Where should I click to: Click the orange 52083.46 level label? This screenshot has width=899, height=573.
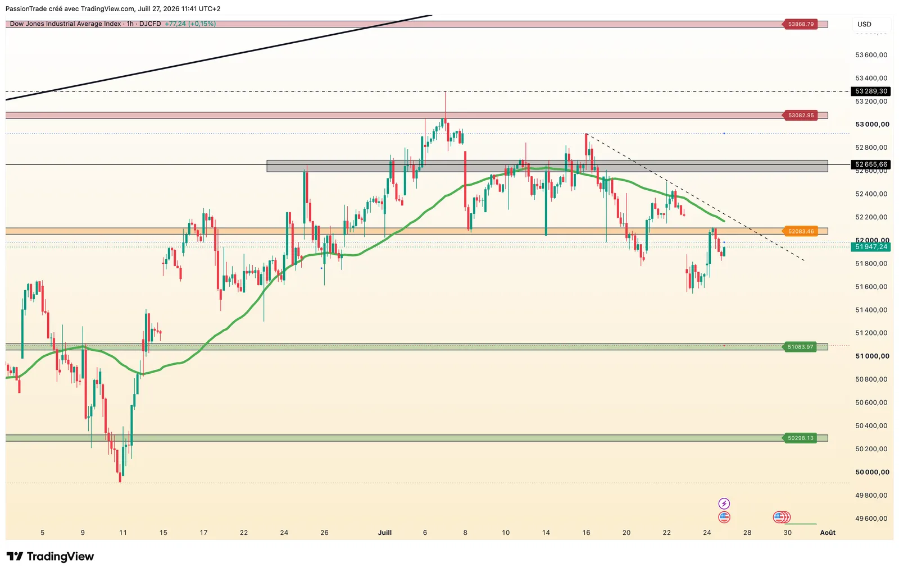click(801, 231)
